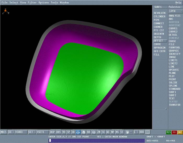Open the Filter menu
This screenshot has height=143, width=183.
pyautogui.click(x=32, y=3)
